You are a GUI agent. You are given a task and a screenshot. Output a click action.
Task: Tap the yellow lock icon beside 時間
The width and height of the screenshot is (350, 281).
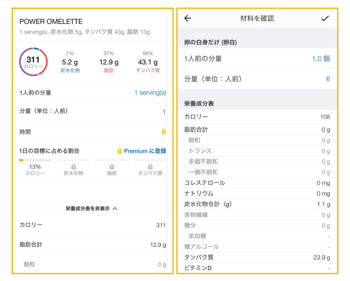click(164, 132)
